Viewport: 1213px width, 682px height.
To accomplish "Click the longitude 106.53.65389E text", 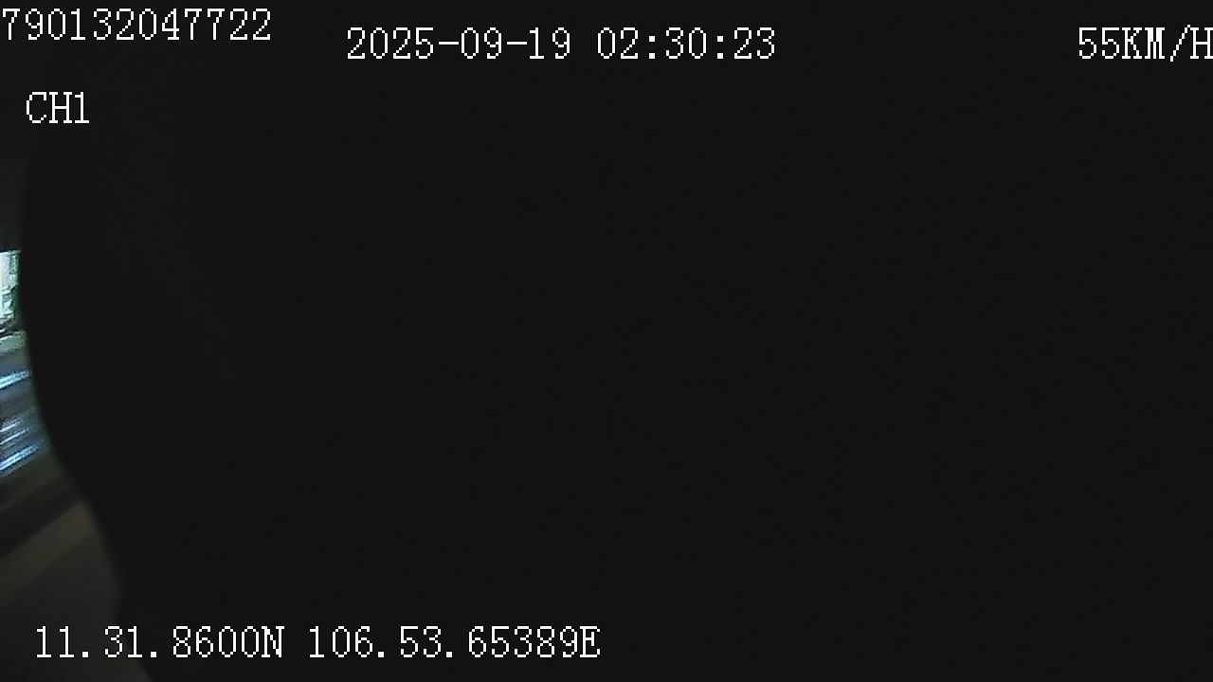I will [x=454, y=642].
